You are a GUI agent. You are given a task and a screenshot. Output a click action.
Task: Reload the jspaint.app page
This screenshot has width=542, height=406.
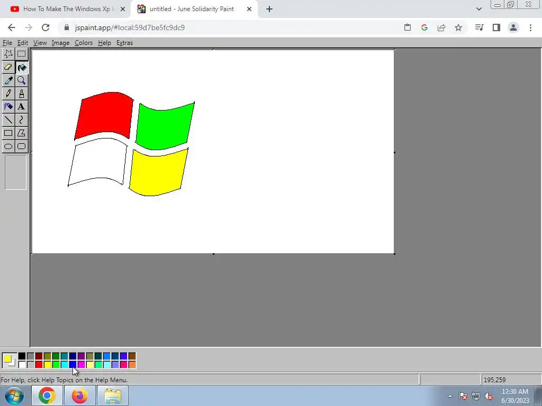click(x=46, y=27)
